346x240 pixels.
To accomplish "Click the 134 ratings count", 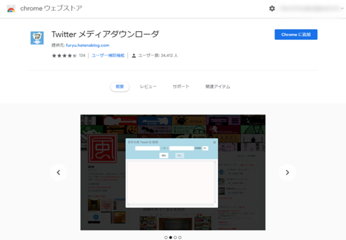I will point(82,55).
